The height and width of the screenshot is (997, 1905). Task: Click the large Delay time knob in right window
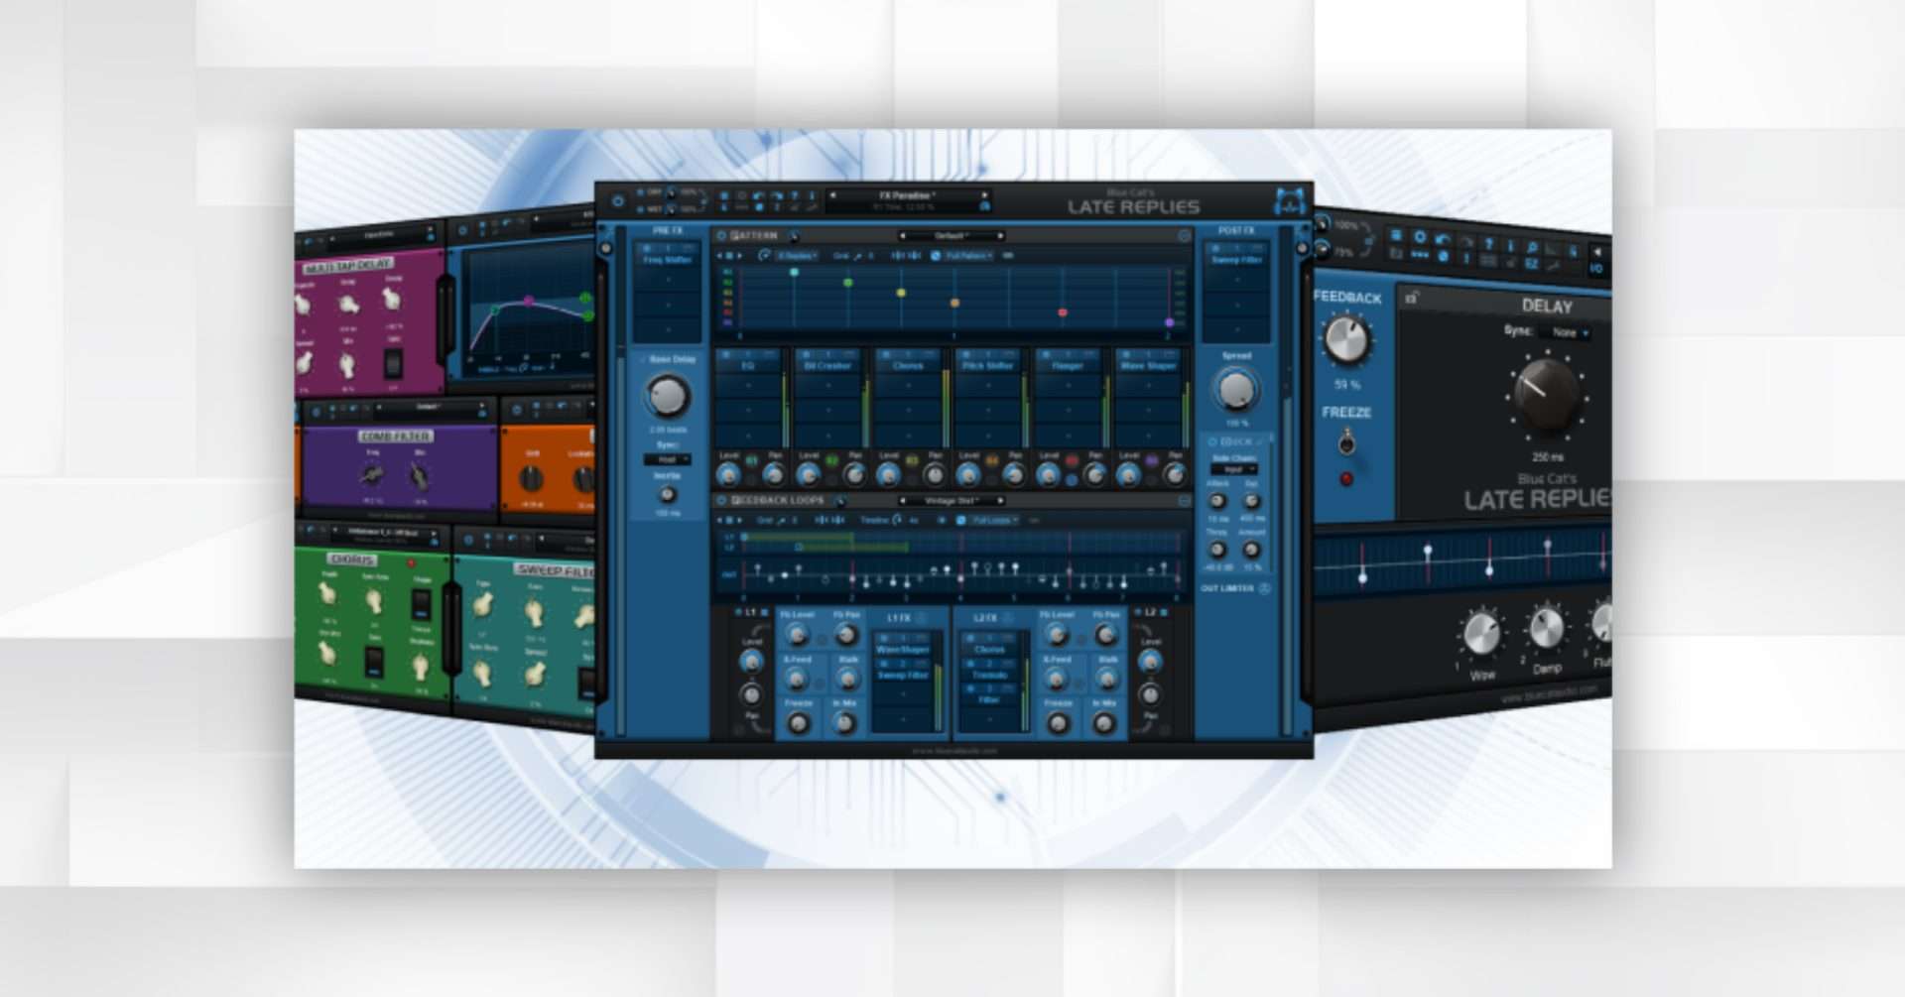(x=1546, y=393)
